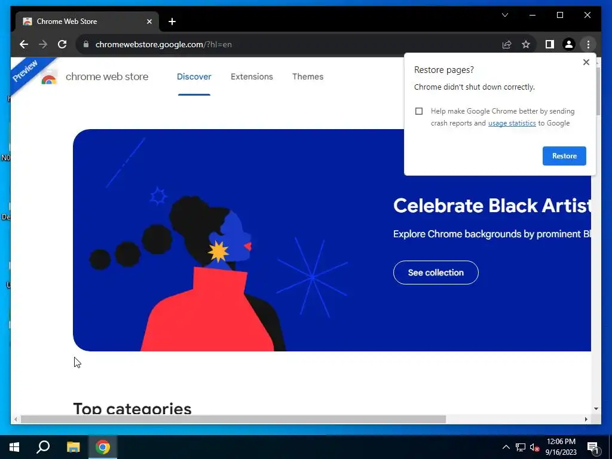The height and width of the screenshot is (459, 612).
Task: Click the Chrome taskbar icon
Action: tap(103, 447)
